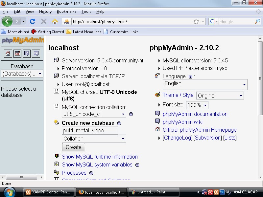The width and height of the screenshot is (263, 197).
Task: Click help icon next to connection collation
Action: (131, 114)
